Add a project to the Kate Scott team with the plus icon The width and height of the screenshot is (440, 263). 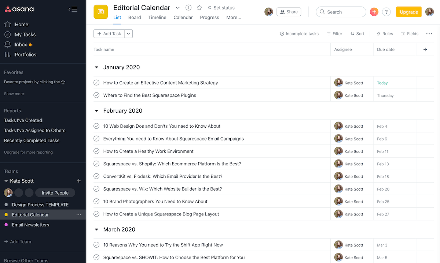pos(78,181)
